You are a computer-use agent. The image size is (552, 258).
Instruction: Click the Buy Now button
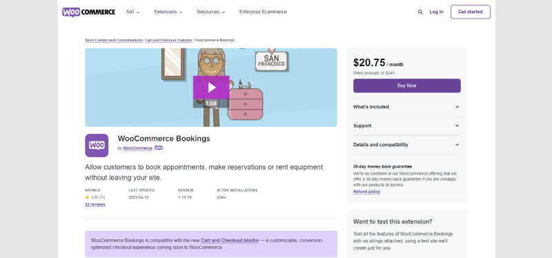pyautogui.click(x=407, y=86)
